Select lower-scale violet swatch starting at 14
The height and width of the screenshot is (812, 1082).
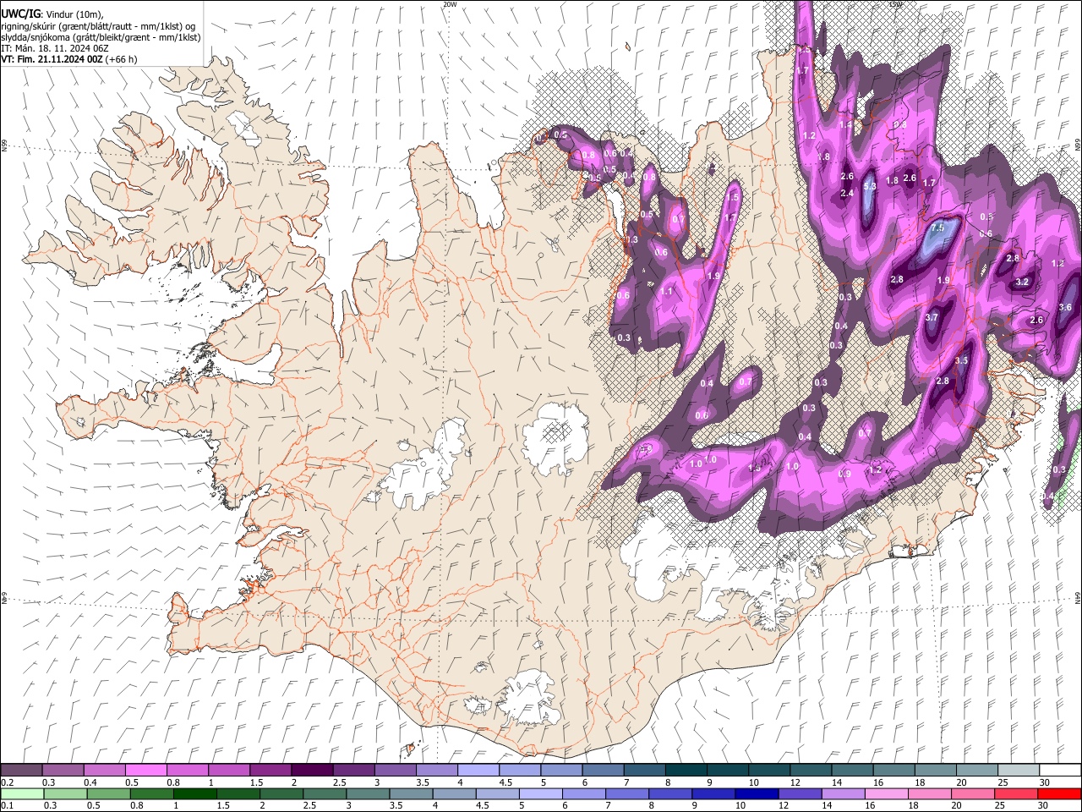pos(842,794)
